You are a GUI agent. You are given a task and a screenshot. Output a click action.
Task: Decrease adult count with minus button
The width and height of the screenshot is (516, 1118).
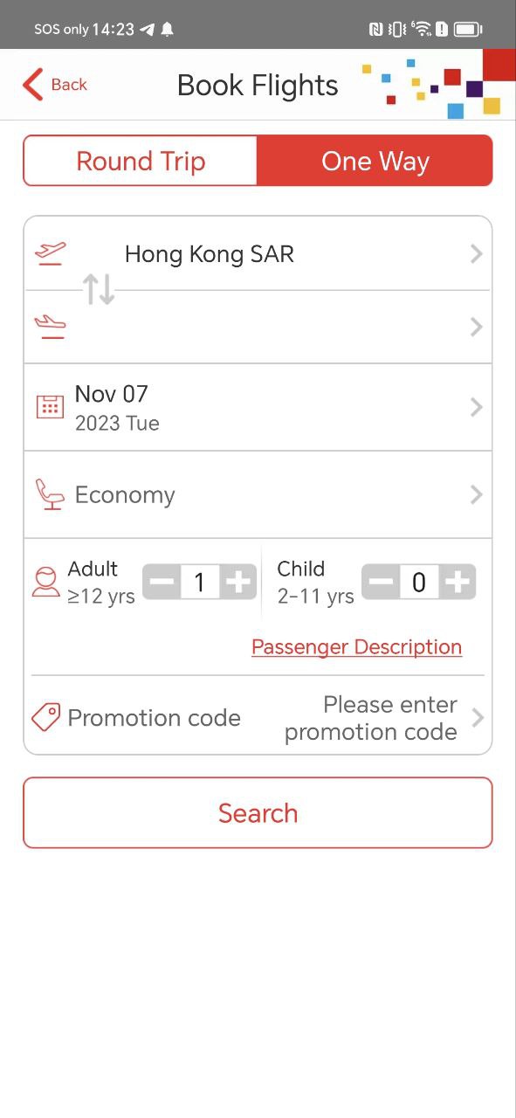click(162, 582)
